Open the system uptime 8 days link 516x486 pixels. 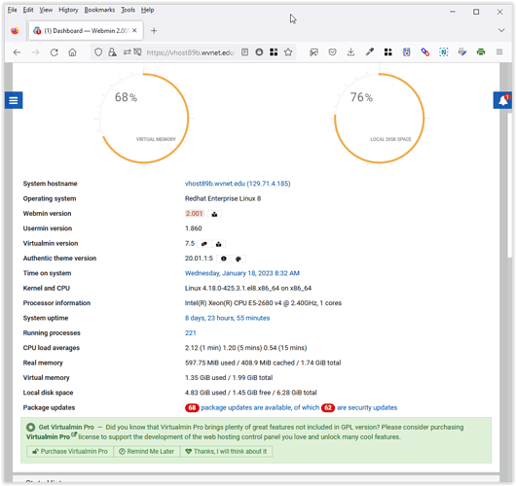click(227, 318)
